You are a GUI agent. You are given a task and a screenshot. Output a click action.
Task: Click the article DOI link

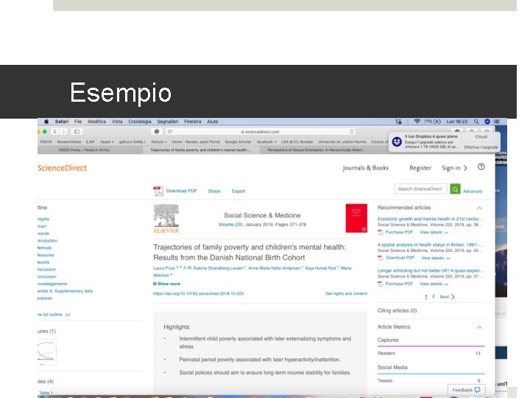click(199, 293)
